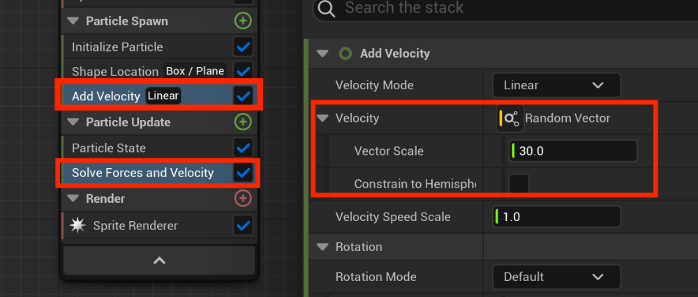Toggle the Shape Location module checkbox
This screenshot has height=297, width=698.
tap(242, 71)
